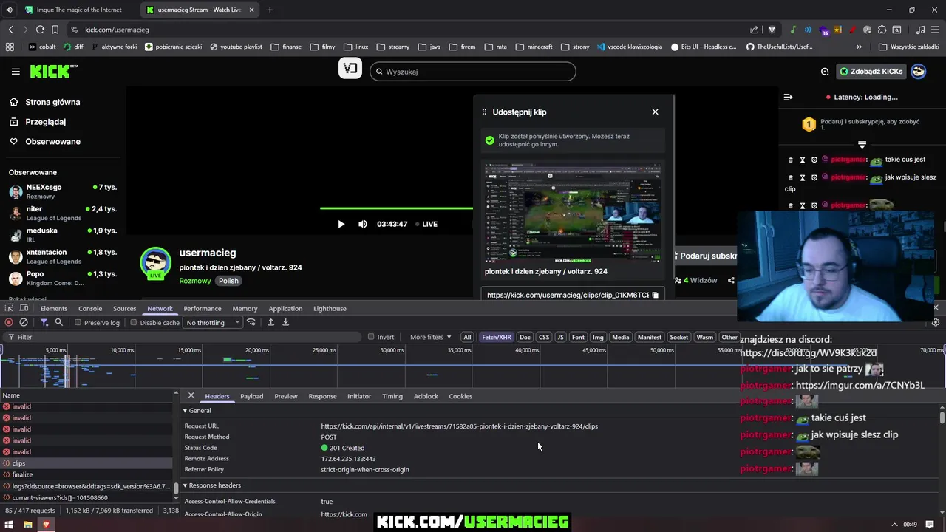Open the finanse bookmarks folder
Image resolution: width=946 pixels, height=532 pixels.
pyautogui.click(x=286, y=47)
